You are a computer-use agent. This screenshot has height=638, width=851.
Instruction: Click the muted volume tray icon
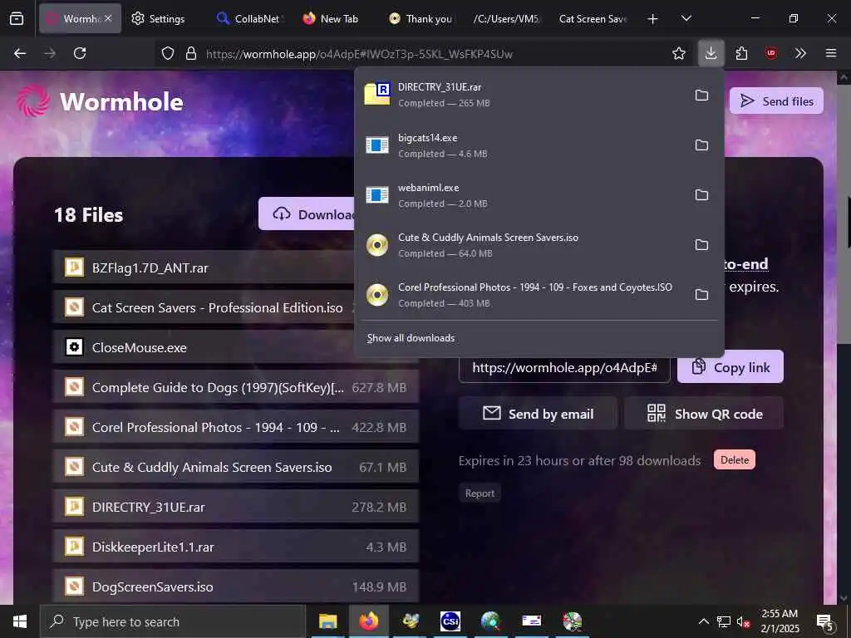(x=743, y=621)
